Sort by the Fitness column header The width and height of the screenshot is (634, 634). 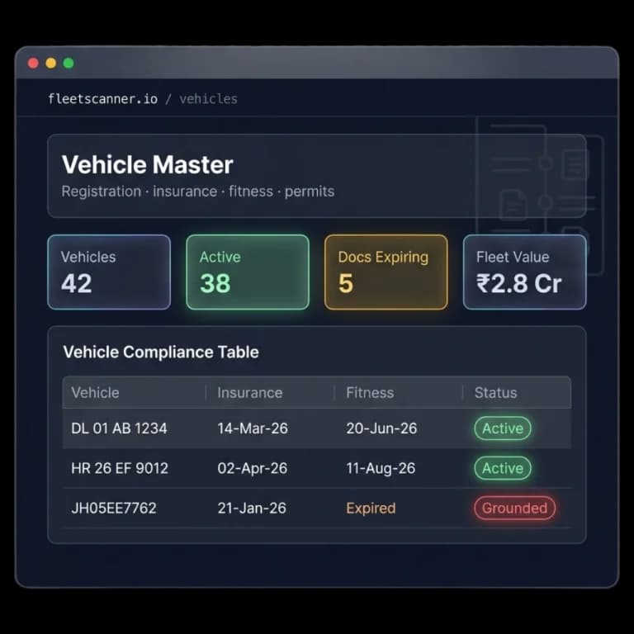pyautogui.click(x=370, y=393)
